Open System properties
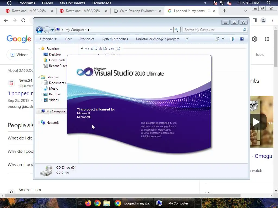 pyautogui.click(x=115, y=39)
